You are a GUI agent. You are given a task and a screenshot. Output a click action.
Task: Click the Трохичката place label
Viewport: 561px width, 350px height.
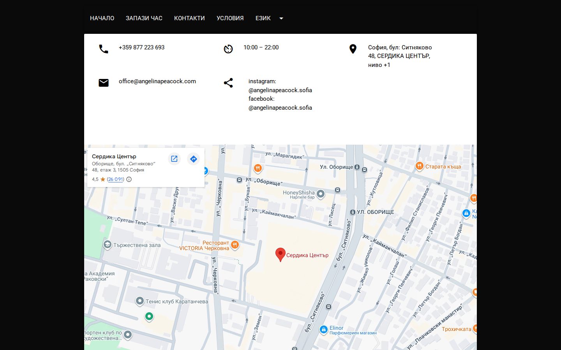[x=457, y=329]
